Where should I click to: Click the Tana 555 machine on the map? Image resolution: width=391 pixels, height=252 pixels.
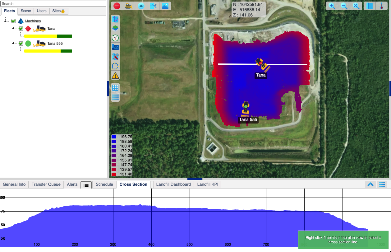pyautogui.click(x=246, y=109)
